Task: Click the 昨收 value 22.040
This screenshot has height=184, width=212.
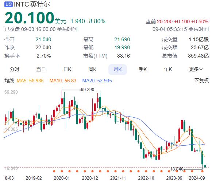Action: coord(43,47)
